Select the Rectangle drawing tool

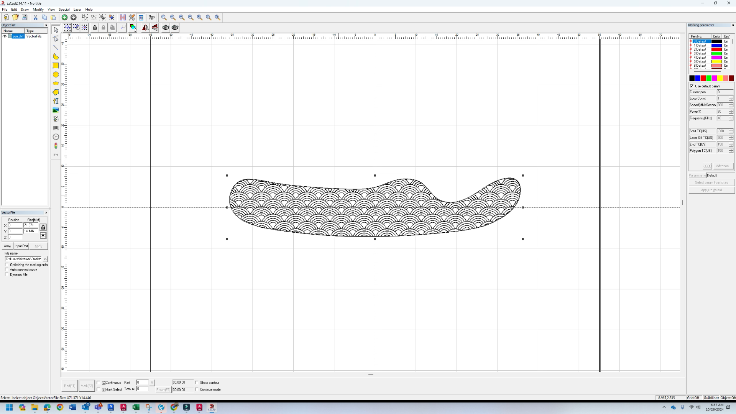56,66
